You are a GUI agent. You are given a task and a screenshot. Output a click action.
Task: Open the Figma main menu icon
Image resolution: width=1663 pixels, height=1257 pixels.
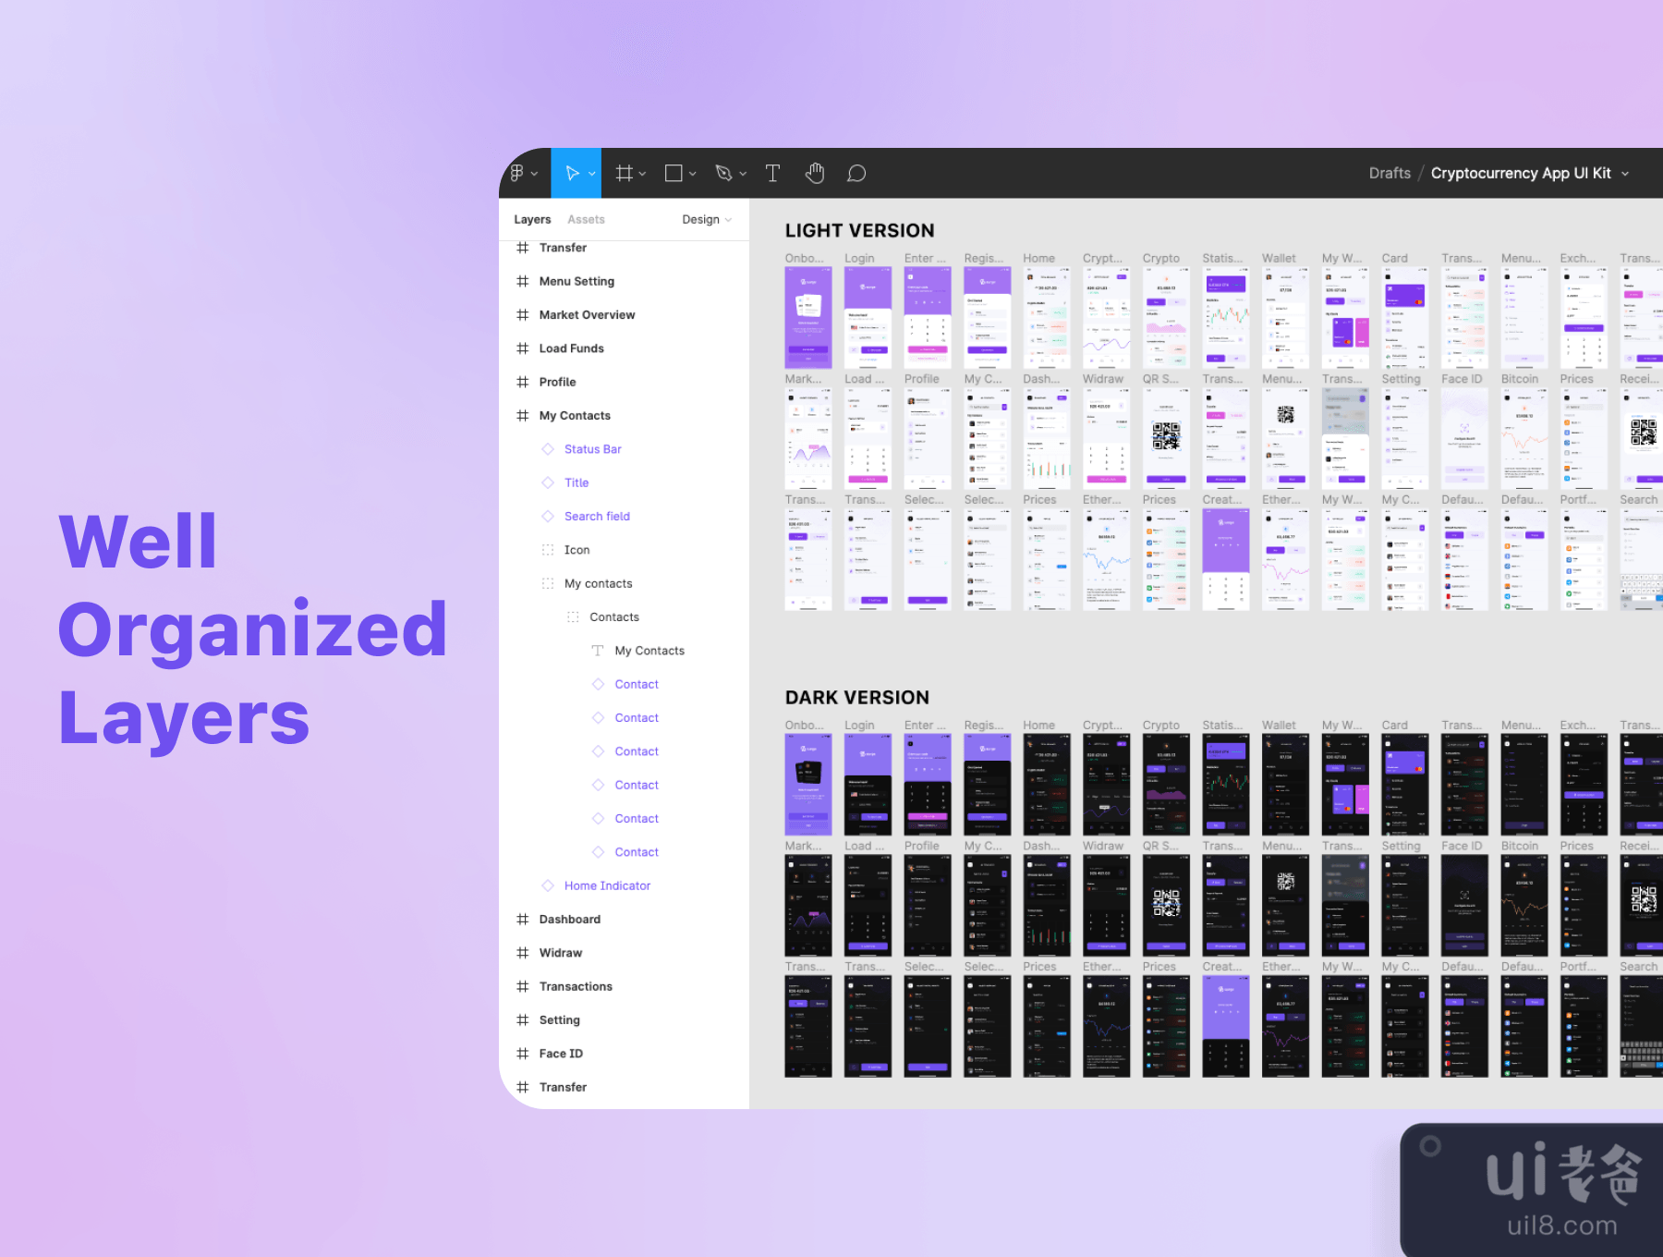coord(517,173)
